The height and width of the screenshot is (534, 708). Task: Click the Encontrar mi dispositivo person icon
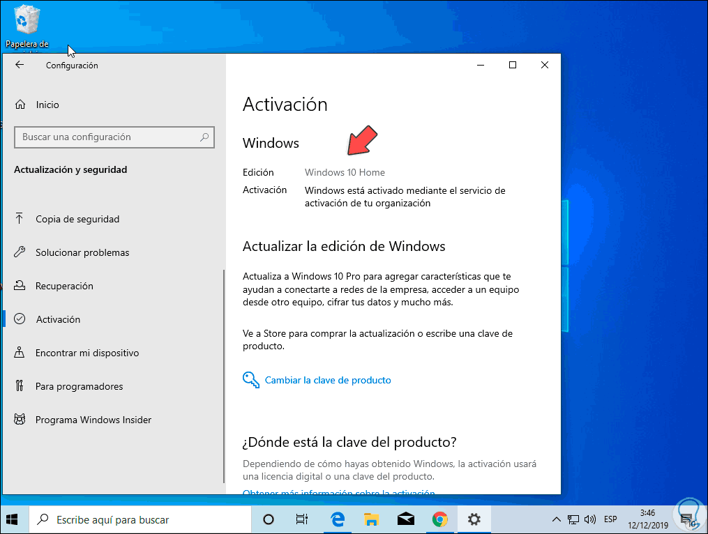click(20, 353)
